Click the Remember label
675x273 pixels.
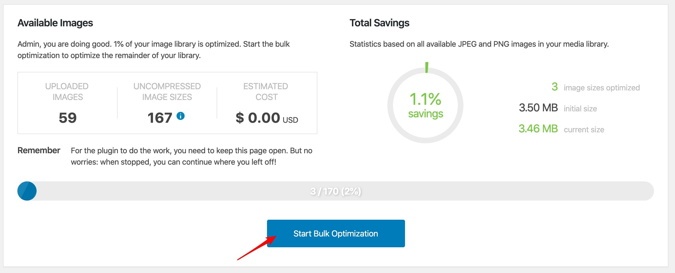[x=39, y=150]
